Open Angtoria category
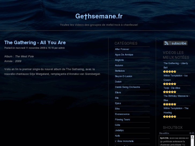Screen dimensions: 195x146 (119, 60)
